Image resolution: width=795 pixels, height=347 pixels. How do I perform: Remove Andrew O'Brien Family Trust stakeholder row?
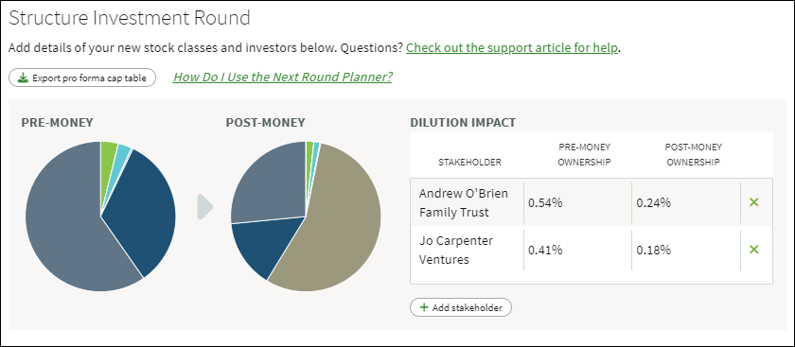pyautogui.click(x=754, y=202)
